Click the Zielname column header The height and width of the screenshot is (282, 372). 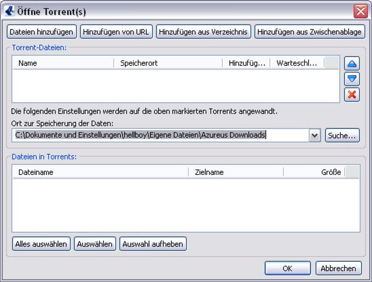click(x=236, y=172)
